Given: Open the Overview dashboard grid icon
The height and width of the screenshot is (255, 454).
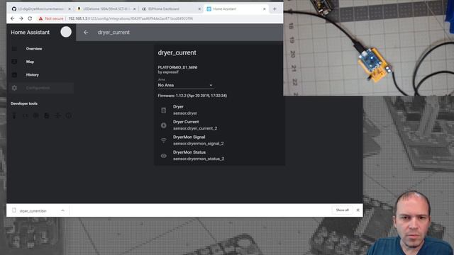Looking at the screenshot, I should pyautogui.click(x=14, y=49).
